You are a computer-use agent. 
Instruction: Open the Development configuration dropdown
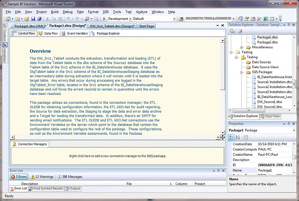coord(130,19)
